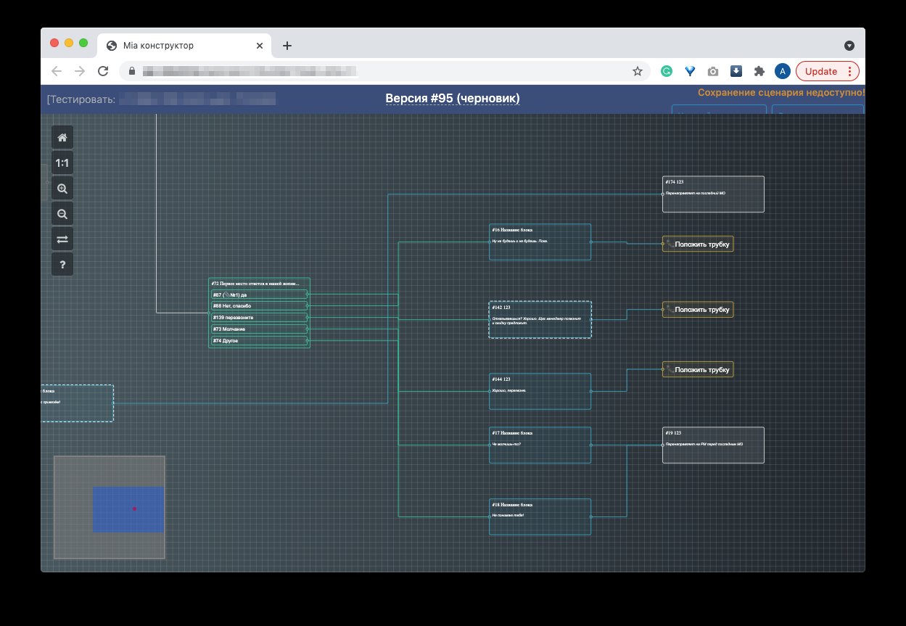Viewport: 906px width, 626px height.
Task: Reload the page in the browser
Action: pyautogui.click(x=103, y=71)
